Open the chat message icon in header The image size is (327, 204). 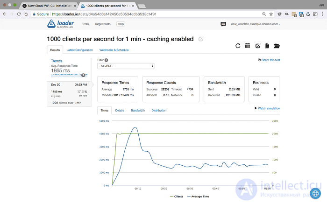coord(223,24)
